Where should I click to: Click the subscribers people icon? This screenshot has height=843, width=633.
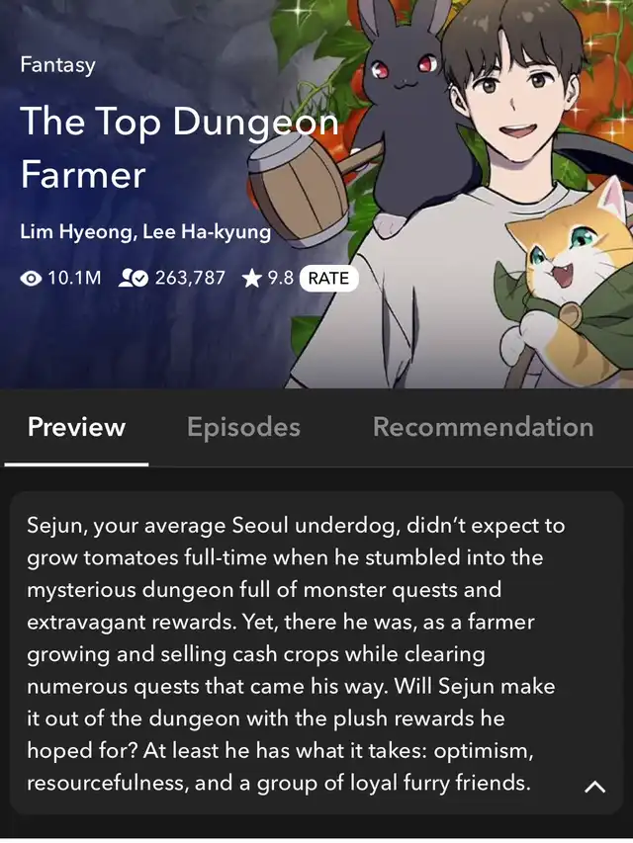pos(133,278)
